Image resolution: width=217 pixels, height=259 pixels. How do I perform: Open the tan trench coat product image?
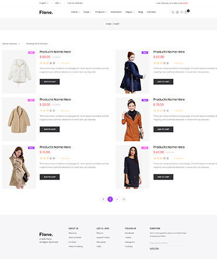(x=19, y=167)
